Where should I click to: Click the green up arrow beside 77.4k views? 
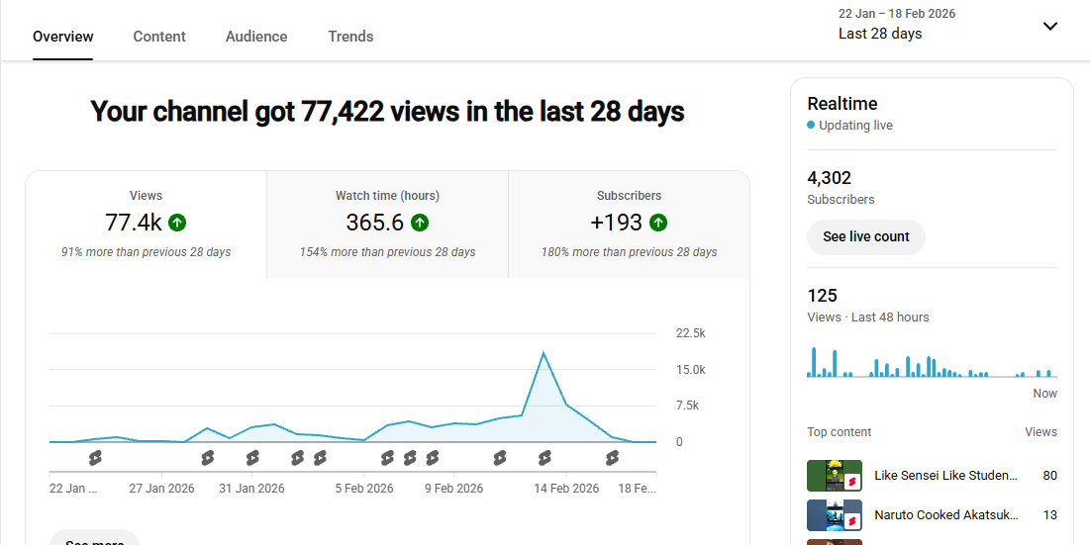pyautogui.click(x=177, y=223)
